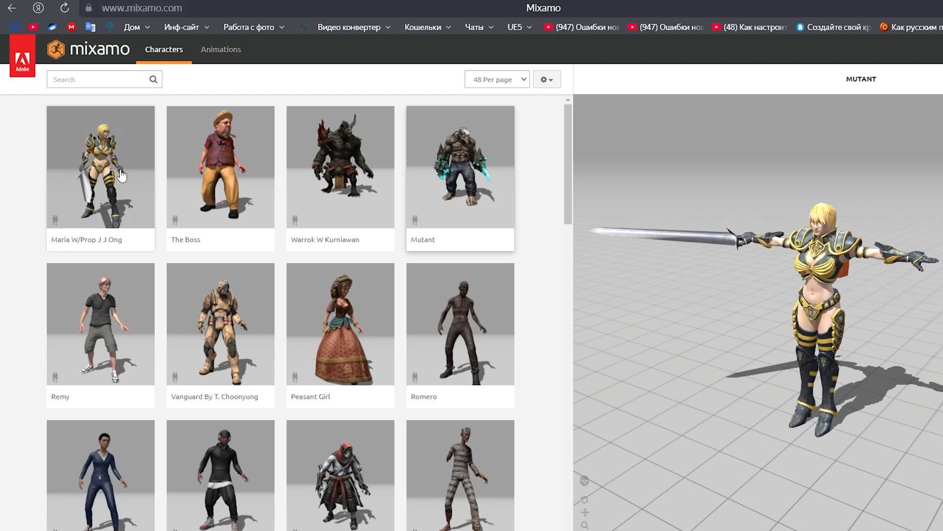Click the browser back arrow
Screen dimensions: 943x531
point(12,8)
